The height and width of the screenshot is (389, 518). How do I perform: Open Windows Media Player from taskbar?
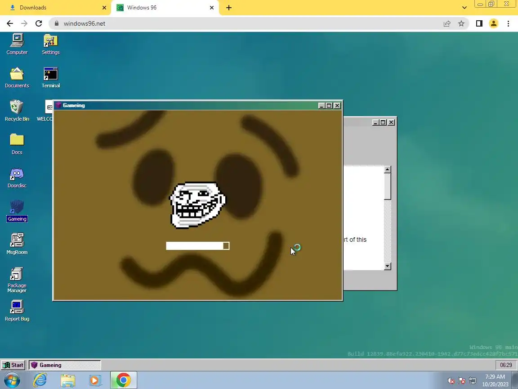coord(95,380)
